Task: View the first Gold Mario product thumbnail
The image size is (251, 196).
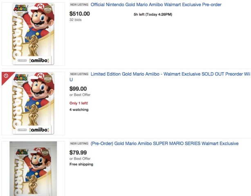Action: 34,33
